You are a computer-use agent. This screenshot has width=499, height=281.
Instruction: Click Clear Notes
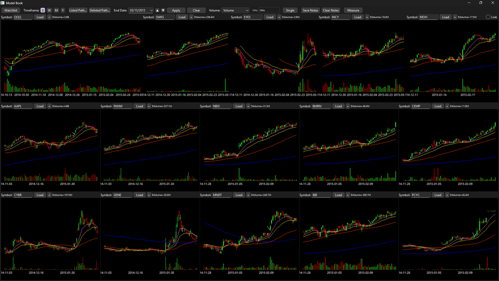[x=331, y=10]
